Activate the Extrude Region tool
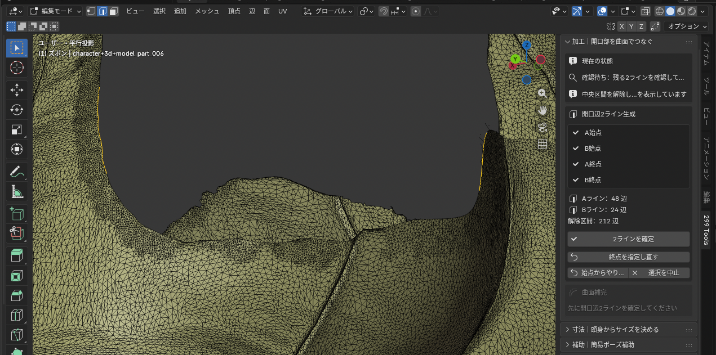This screenshot has height=355, width=716. click(17, 255)
